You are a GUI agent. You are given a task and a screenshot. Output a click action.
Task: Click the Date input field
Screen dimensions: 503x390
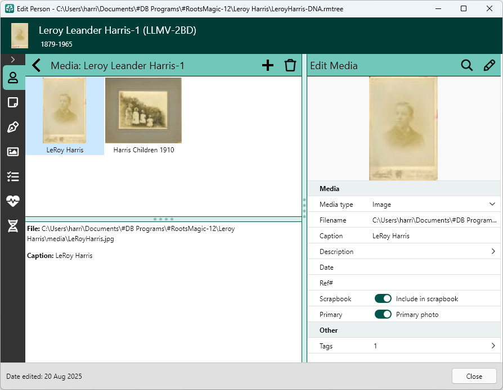434,267
